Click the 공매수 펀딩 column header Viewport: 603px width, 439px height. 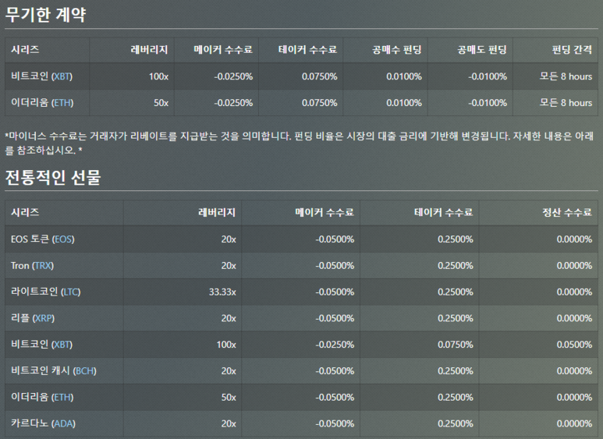(x=397, y=50)
